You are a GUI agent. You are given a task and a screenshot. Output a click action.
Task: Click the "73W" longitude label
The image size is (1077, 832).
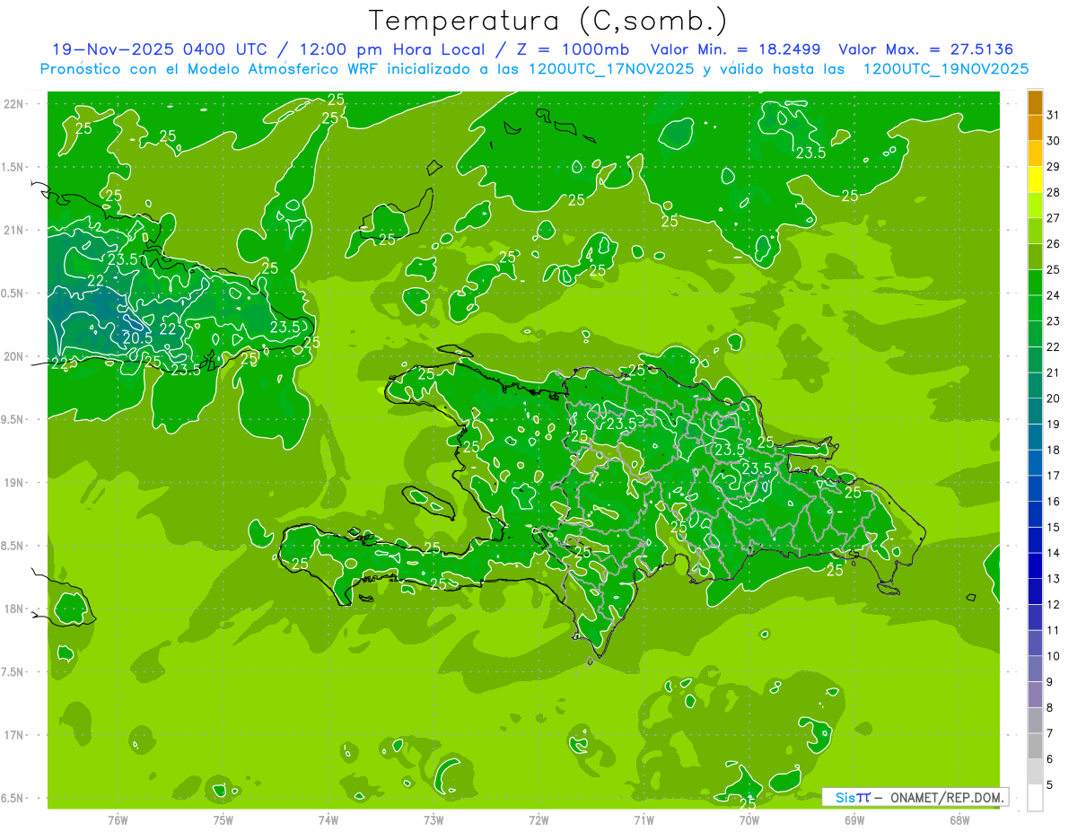tap(433, 819)
